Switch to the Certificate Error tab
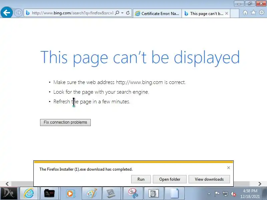The image size is (267, 200). (x=157, y=13)
